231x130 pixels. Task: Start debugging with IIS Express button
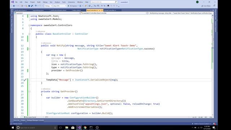[73, 6]
